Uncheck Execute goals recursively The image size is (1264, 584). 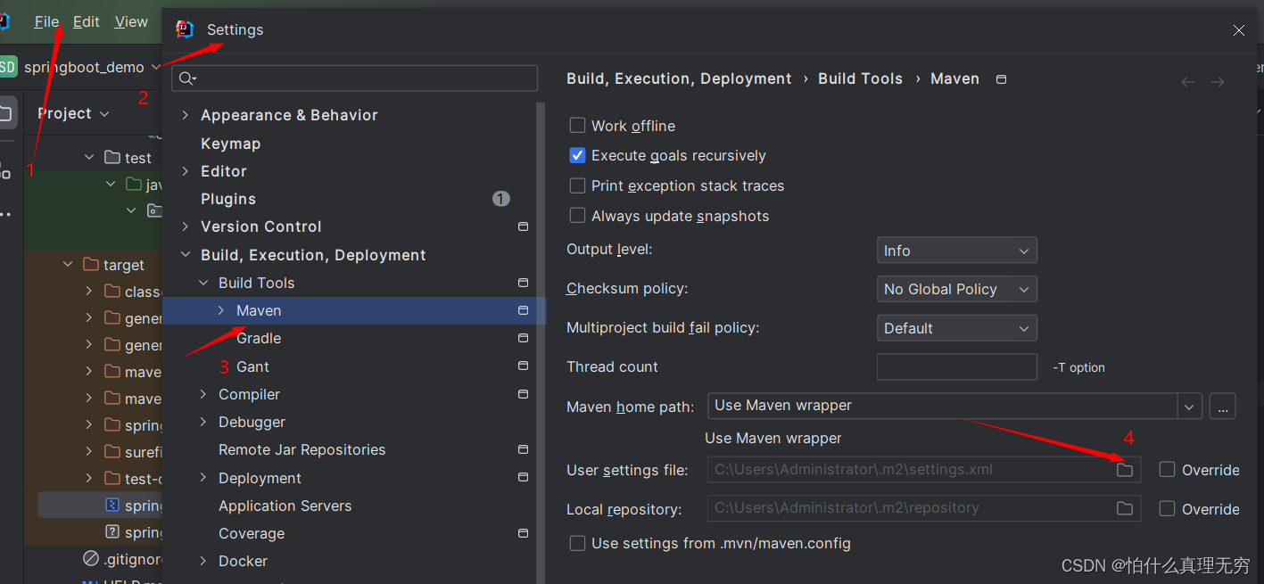tap(577, 155)
